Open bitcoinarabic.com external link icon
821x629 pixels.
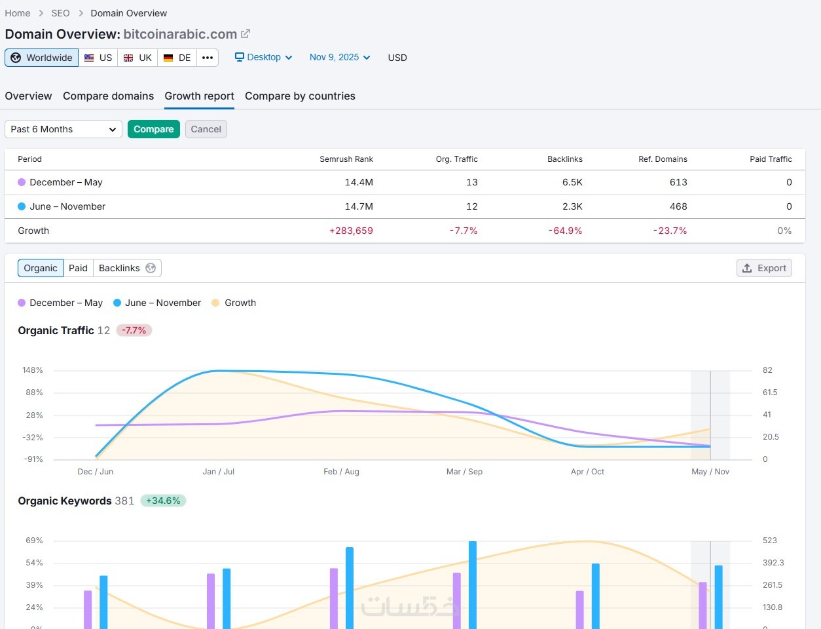pyautogui.click(x=246, y=33)
